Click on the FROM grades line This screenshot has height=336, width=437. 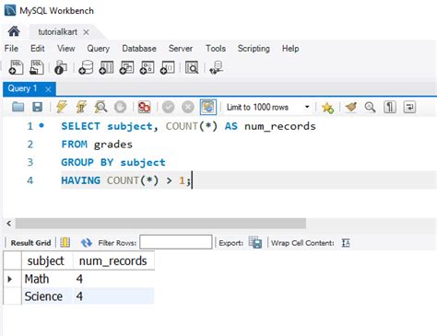point(97,145)
